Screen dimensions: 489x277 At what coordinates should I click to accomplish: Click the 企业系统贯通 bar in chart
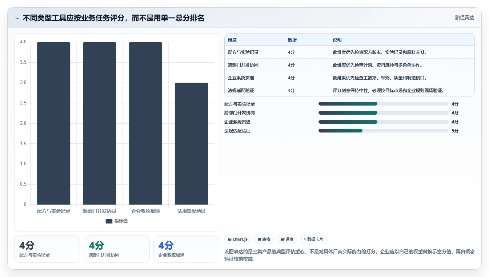point(145,123)
